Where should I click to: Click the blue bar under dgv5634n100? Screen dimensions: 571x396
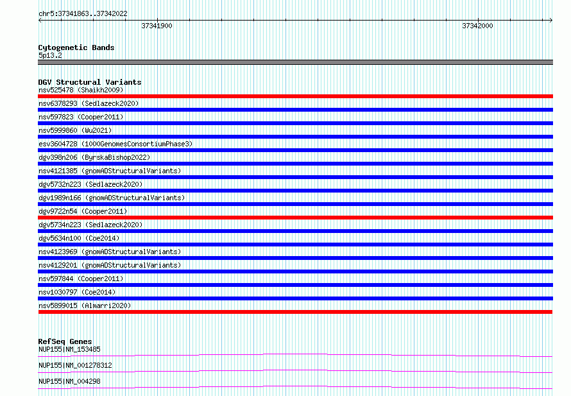[x=295, y=245]
